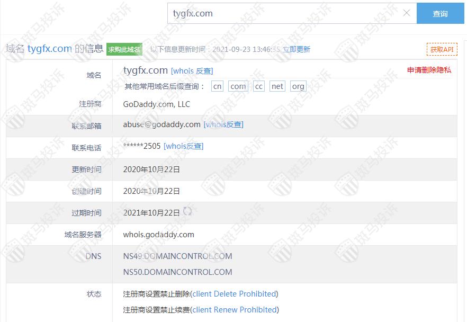
Task: Open whois反查 link beside phone number
Action: [183, 146]
